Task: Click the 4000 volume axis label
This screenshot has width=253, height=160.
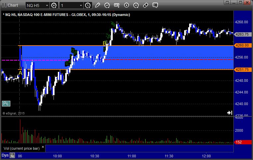Action: pos(239,118)
